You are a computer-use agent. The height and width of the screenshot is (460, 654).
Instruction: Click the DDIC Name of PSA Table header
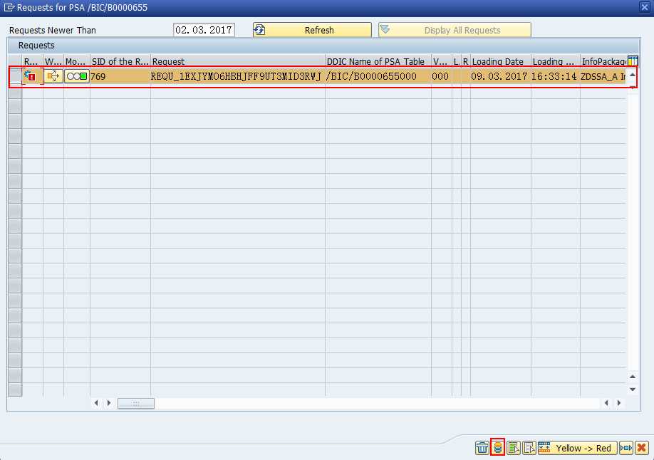click(x=378, y=61)
